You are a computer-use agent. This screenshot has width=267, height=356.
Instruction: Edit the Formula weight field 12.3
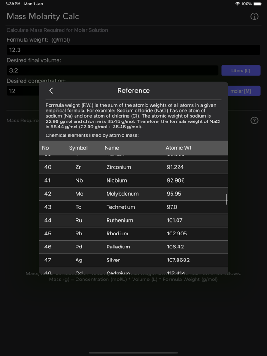[133, 50]
